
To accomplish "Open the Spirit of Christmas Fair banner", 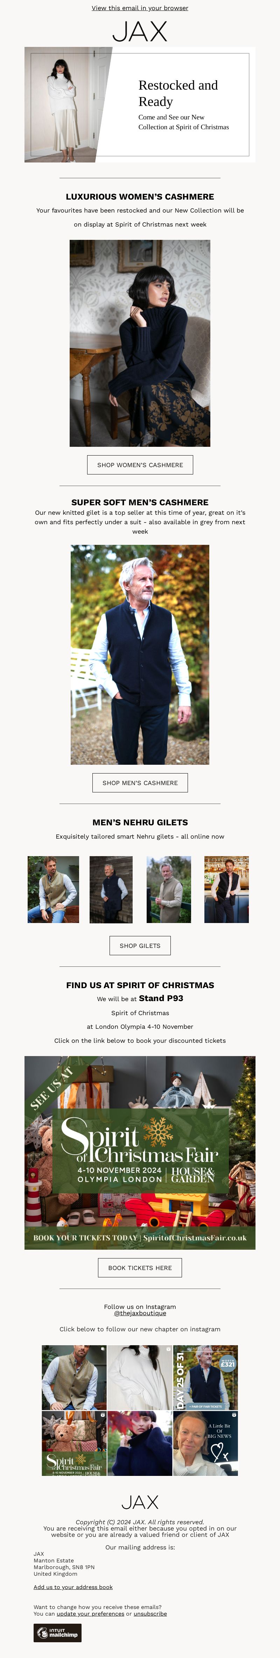I will coord(140,1153).
